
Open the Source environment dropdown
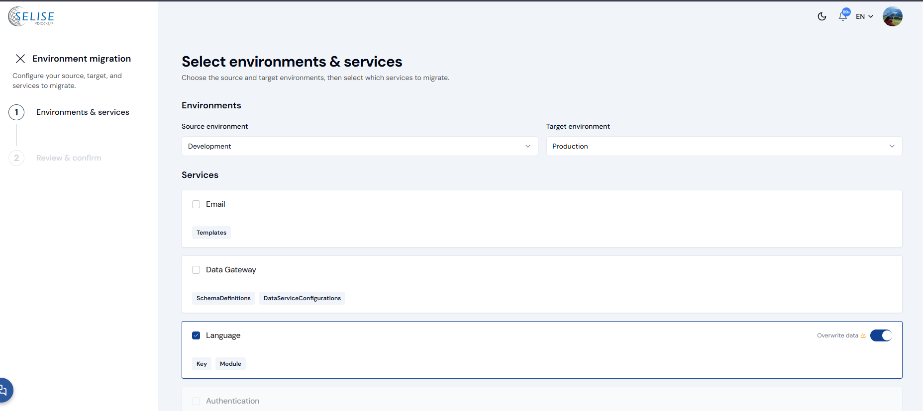[359, 146]
